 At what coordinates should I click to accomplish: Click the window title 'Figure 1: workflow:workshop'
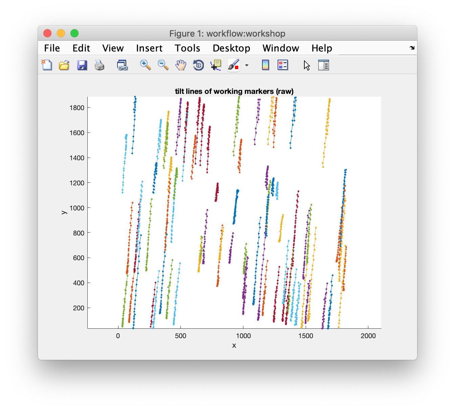coord(227,34)
